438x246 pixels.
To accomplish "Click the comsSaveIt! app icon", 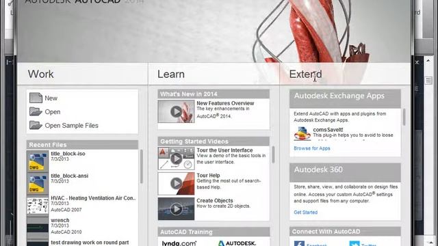I will [302, 133].
